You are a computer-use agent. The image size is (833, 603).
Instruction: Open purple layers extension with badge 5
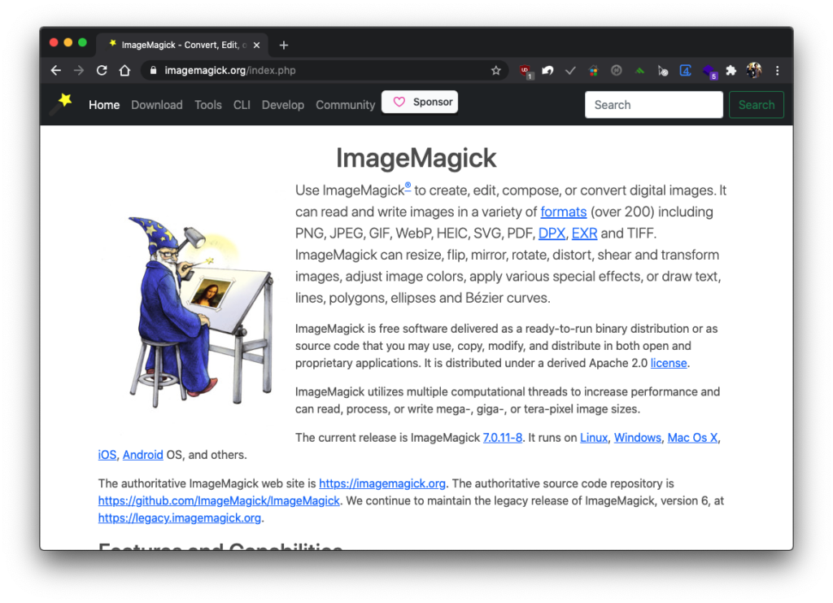(x=709, y=72)
